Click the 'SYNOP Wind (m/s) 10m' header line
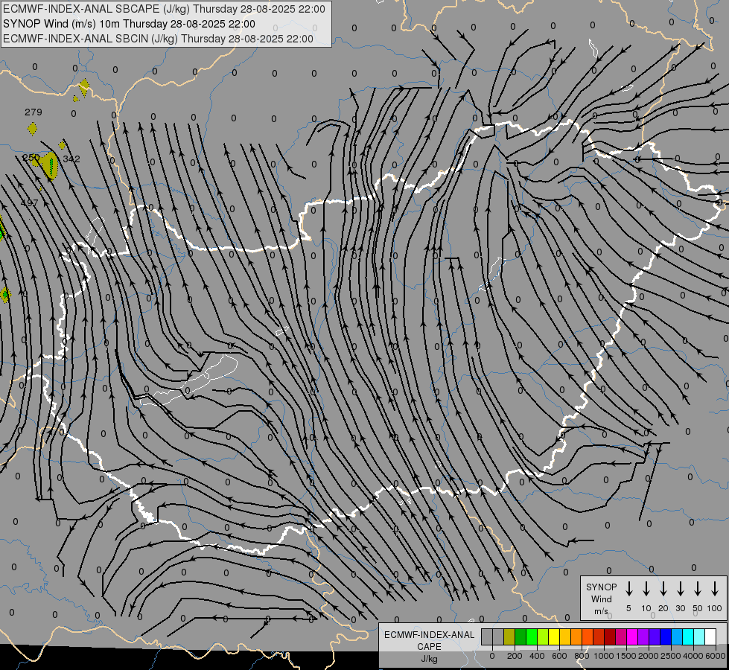The image size is (729, 670). (x=129, y=24)
